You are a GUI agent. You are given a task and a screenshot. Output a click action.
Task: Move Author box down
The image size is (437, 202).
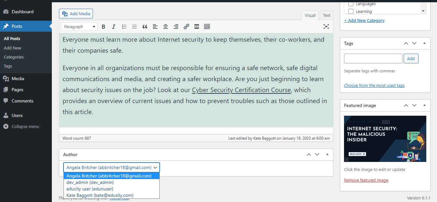click(x=317, y=154)
